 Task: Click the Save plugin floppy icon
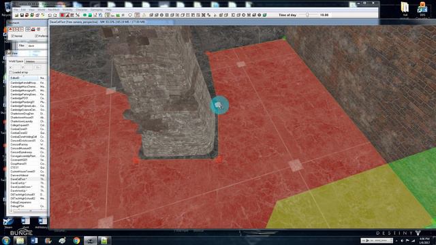pos(22,15)
